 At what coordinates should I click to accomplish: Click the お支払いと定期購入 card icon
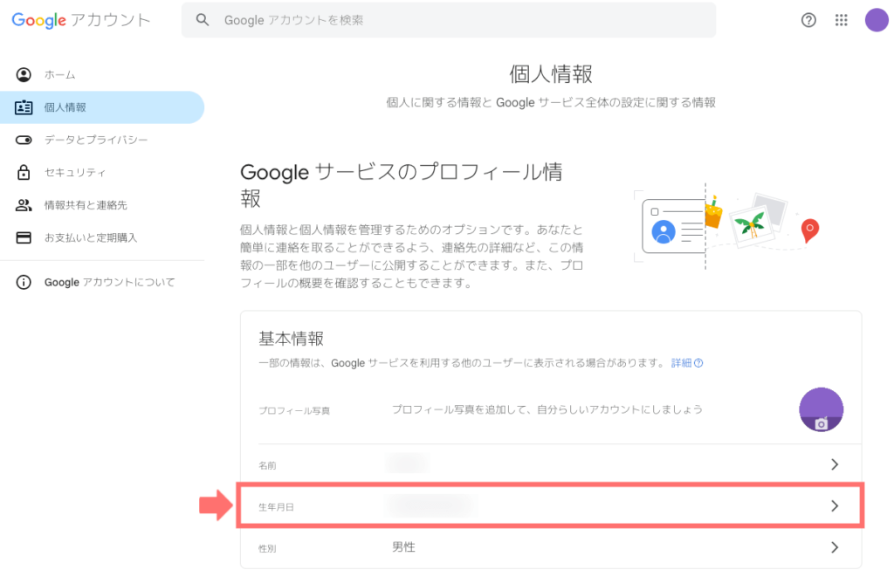24,237
